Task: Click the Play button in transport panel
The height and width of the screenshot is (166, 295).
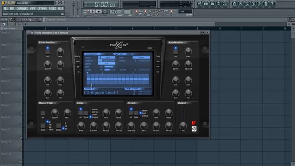Action: [93, 12]
